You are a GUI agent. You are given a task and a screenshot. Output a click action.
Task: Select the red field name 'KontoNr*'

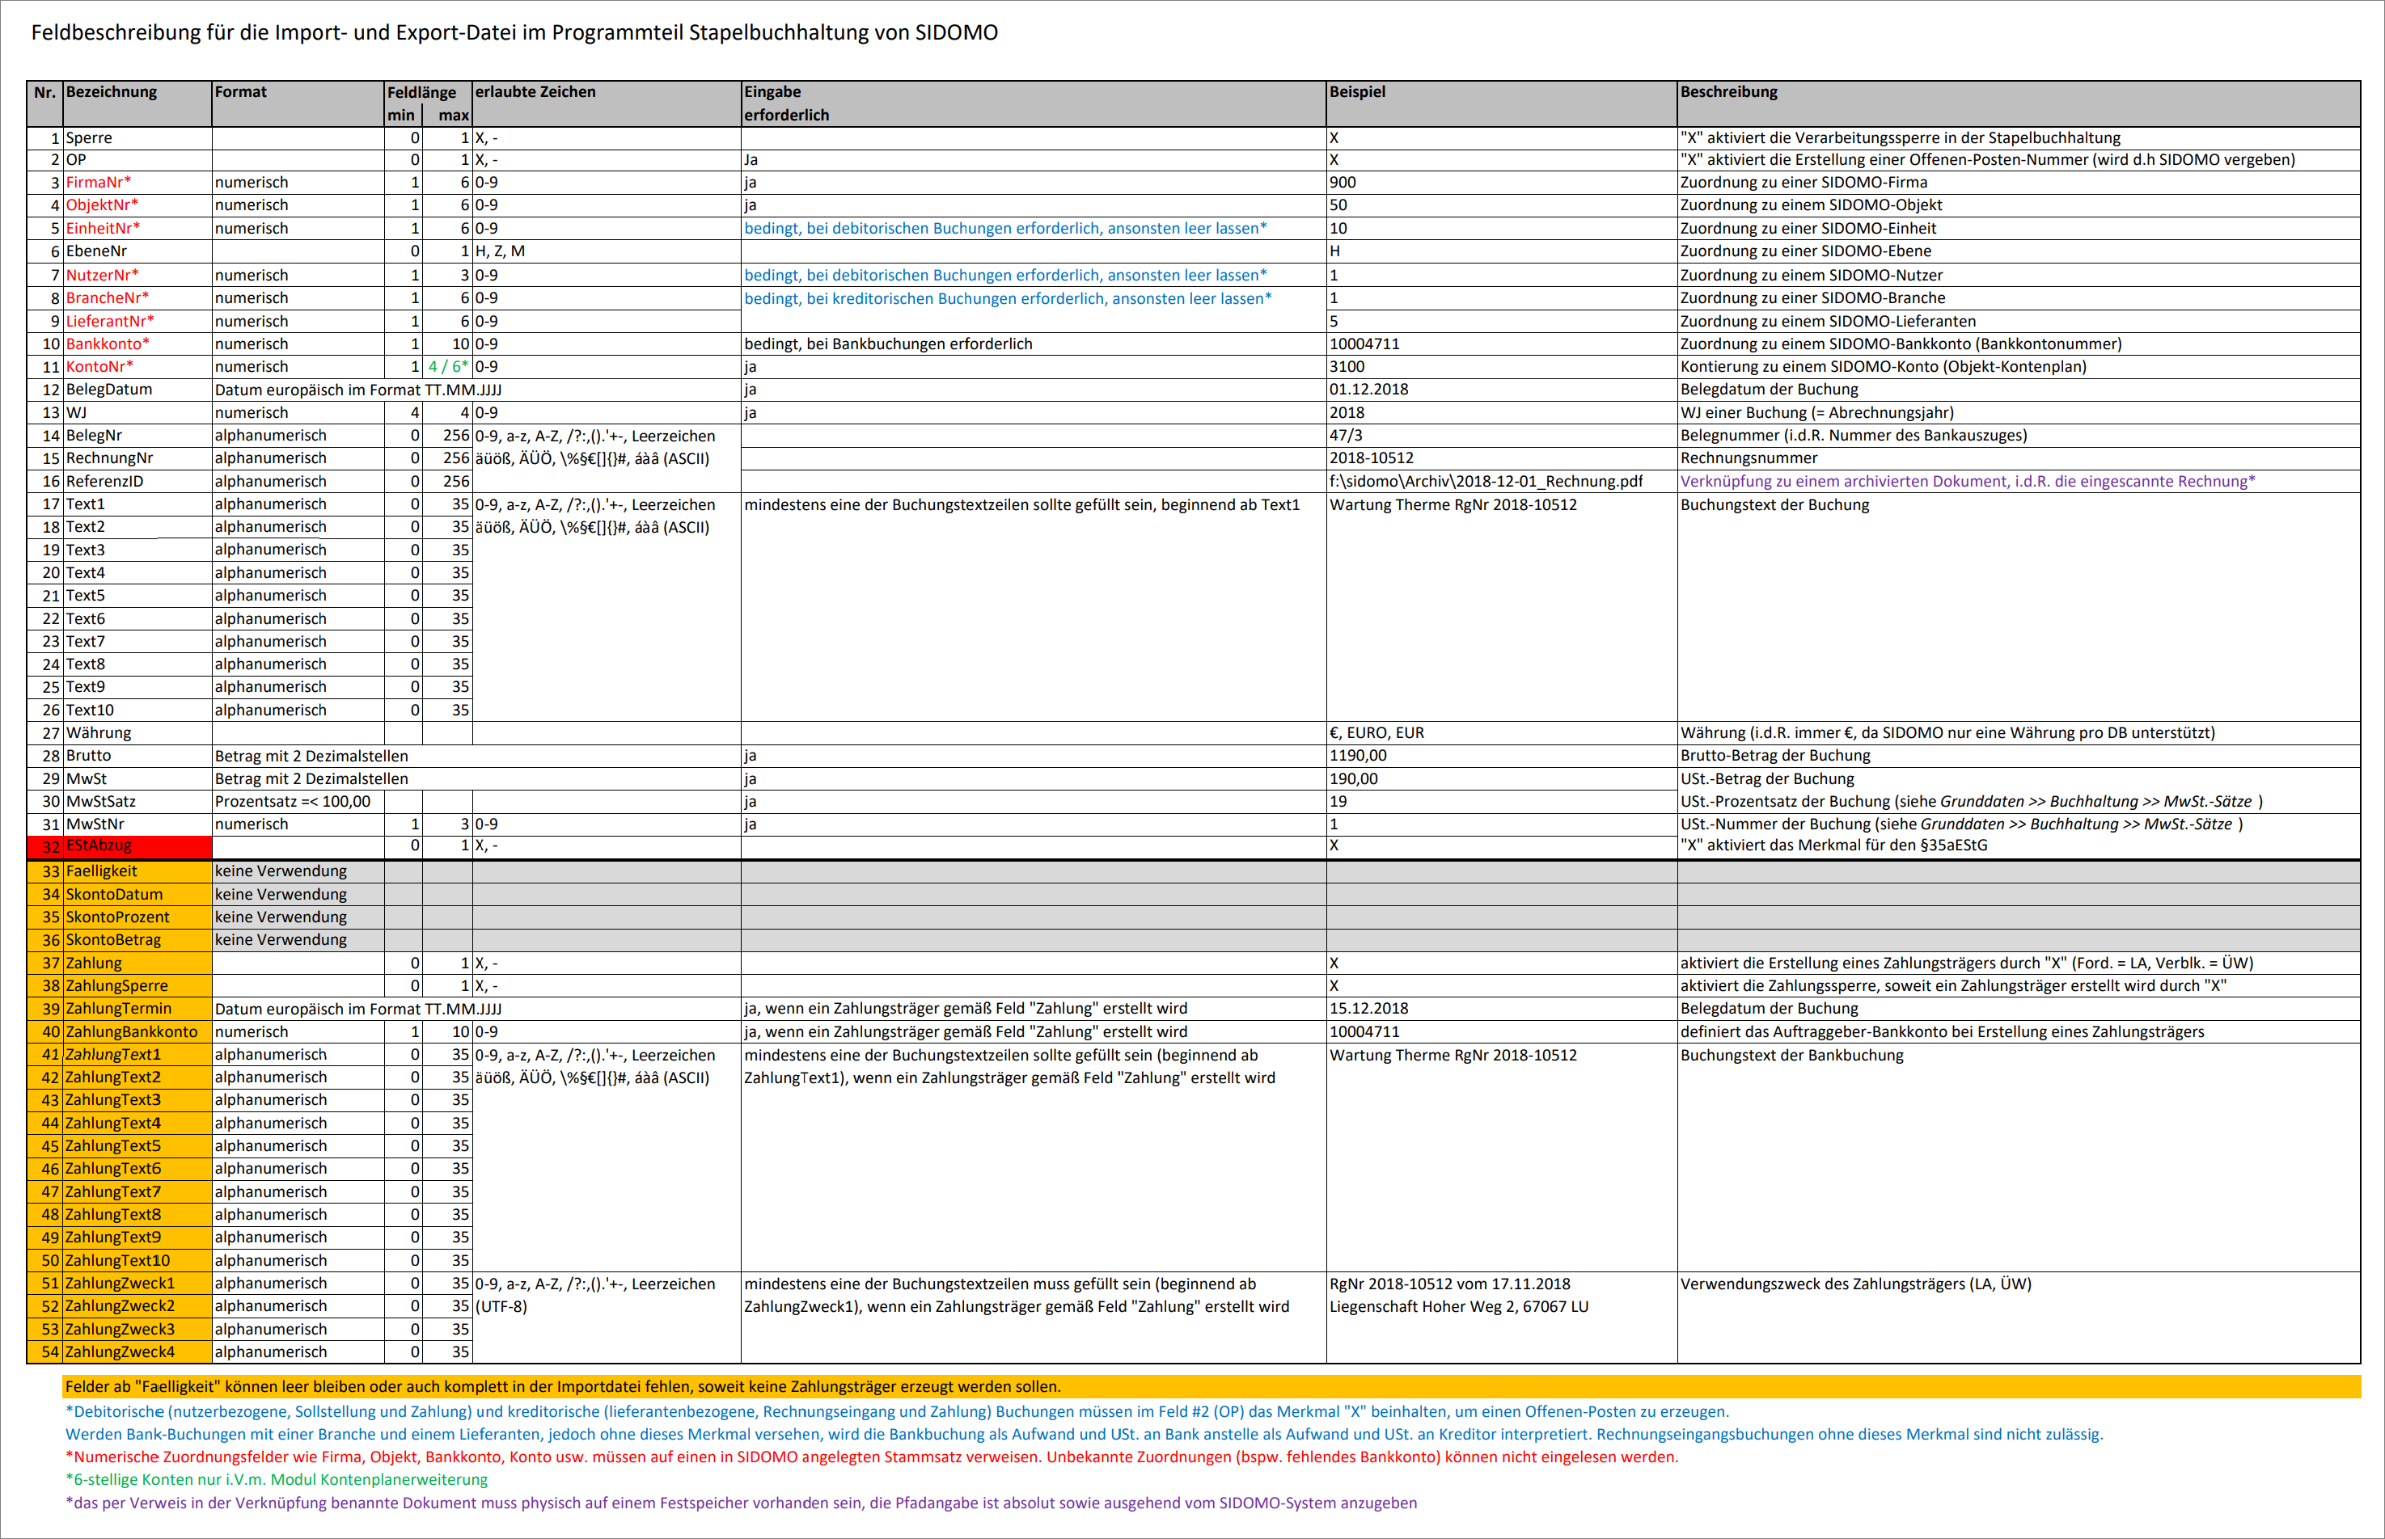click(99, 367)
